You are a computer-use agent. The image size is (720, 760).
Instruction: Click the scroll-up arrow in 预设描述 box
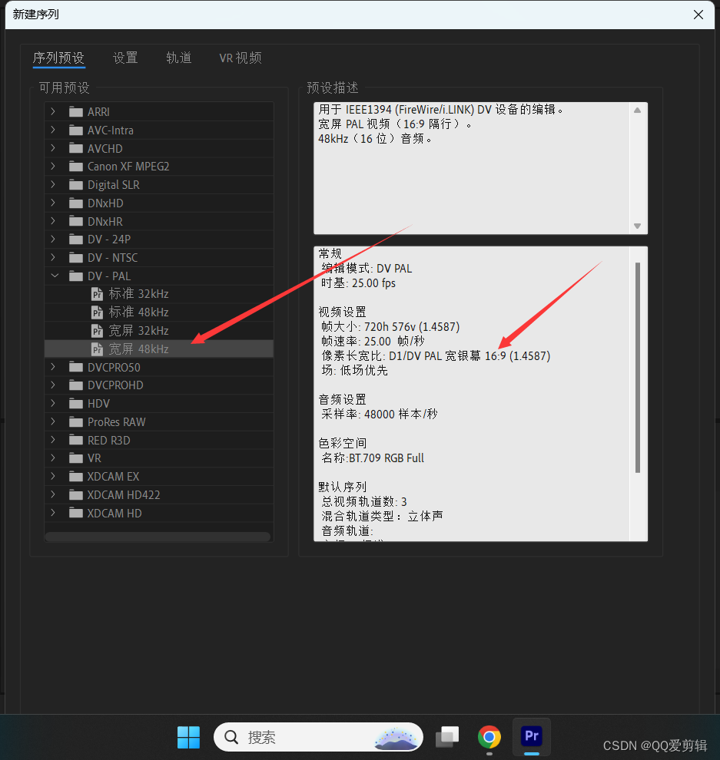[x=638, y=111]
